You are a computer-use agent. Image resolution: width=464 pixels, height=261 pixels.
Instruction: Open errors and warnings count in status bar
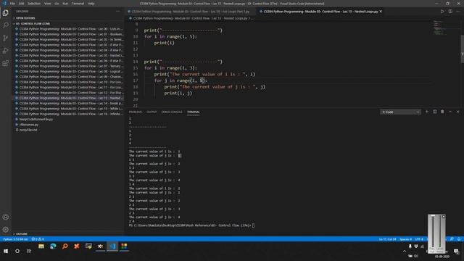coord(38,239)
